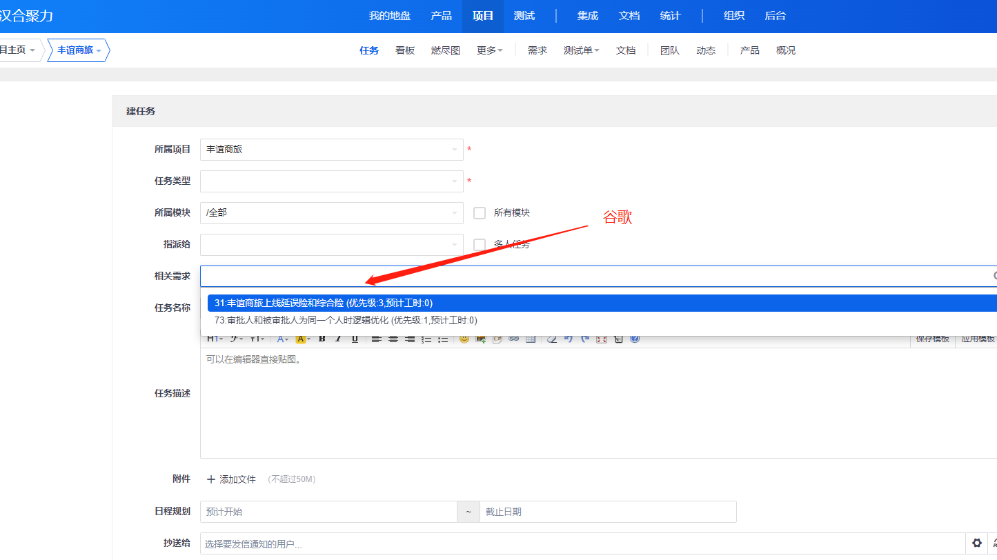Toggle bold formatting in the editor

point(322,339)
